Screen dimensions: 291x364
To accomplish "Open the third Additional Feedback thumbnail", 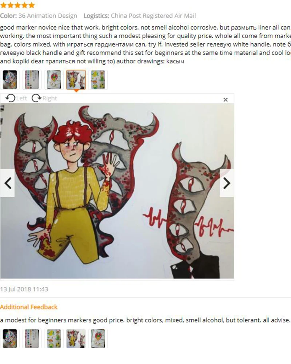I will click(54, 339).
